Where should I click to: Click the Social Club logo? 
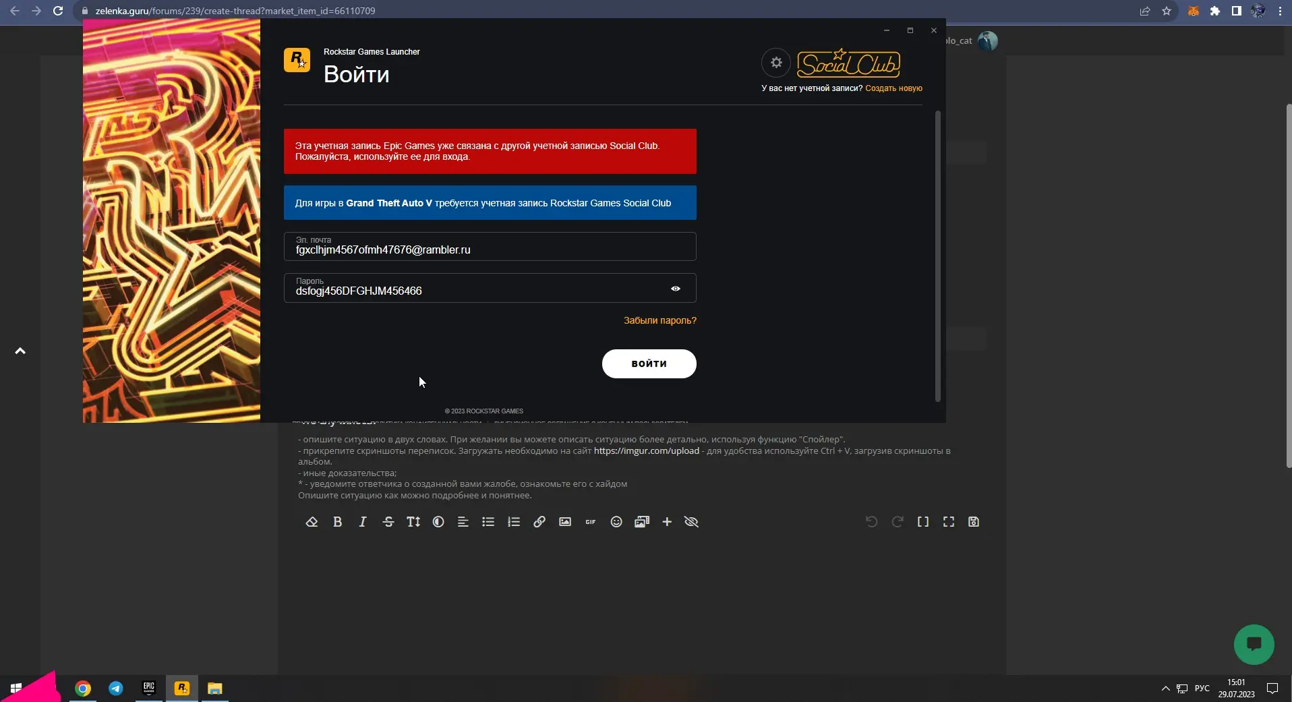tap(848, 63)
